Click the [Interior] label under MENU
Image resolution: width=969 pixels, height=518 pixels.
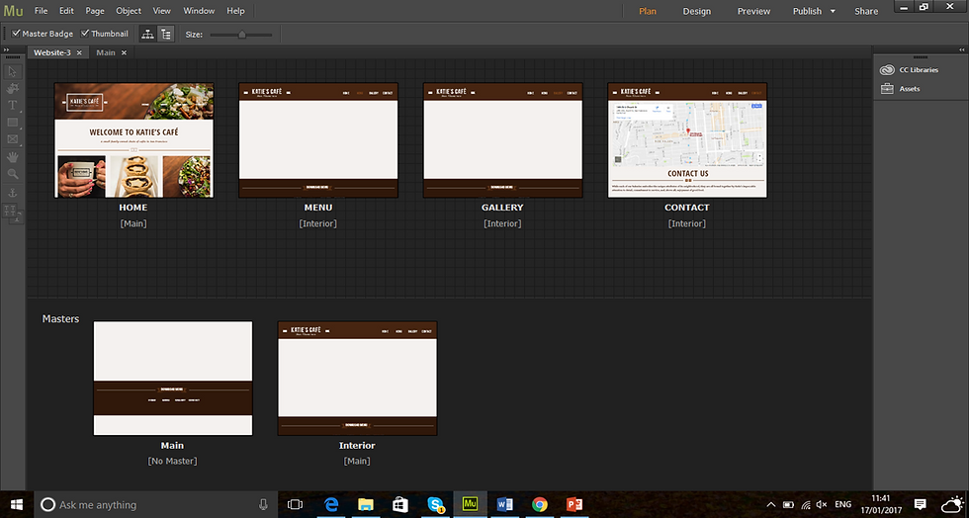(318, 223)
